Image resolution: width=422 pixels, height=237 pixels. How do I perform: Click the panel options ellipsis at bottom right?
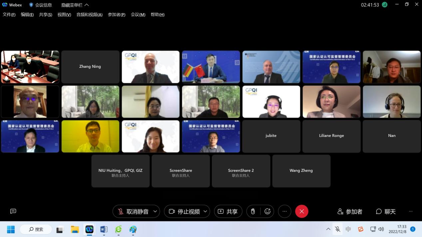pyautogui.click(x=411, y=211)
